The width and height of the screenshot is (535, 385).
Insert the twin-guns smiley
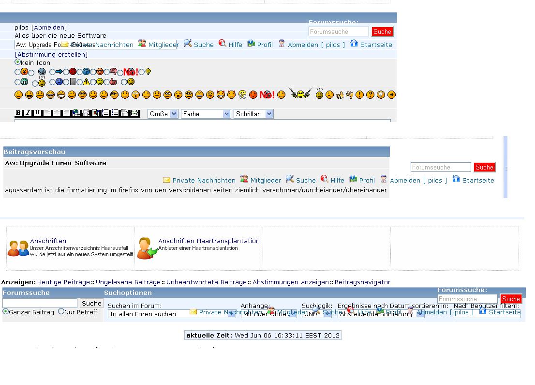point(300,94)
